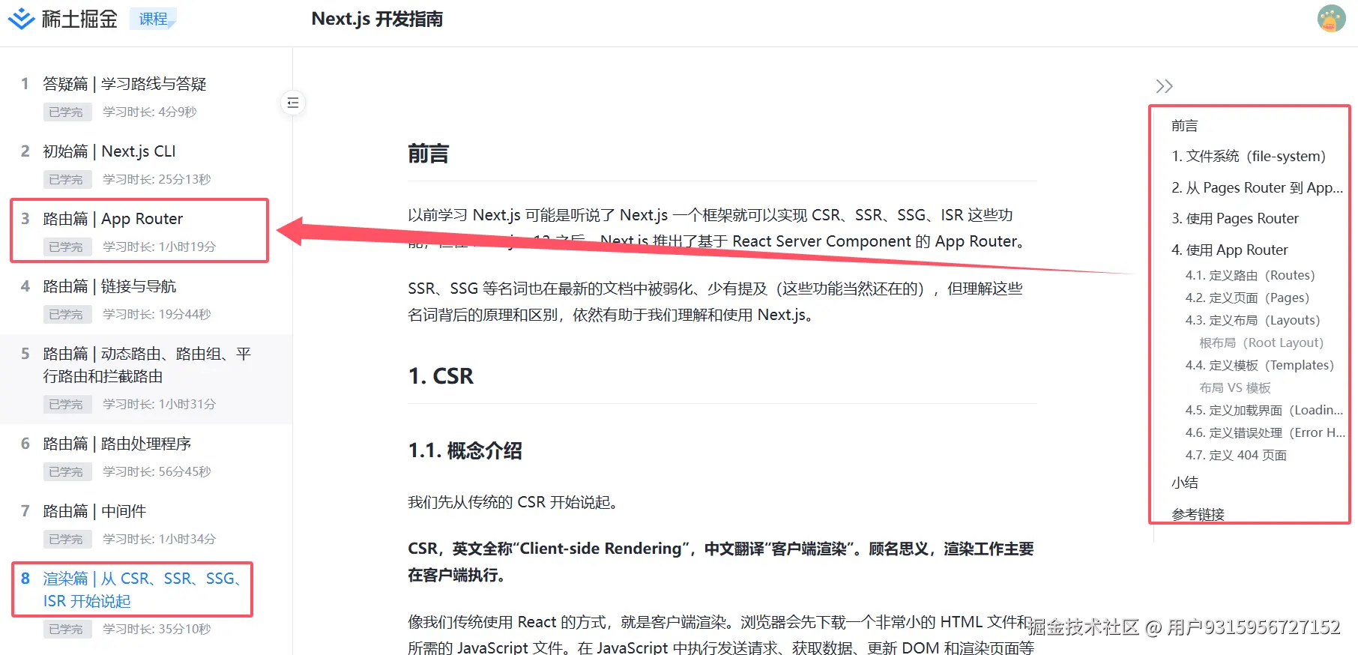Jump to 4.7 定义 404 页面 section
Screen dimensions: 1358x655
[1235, 456]
